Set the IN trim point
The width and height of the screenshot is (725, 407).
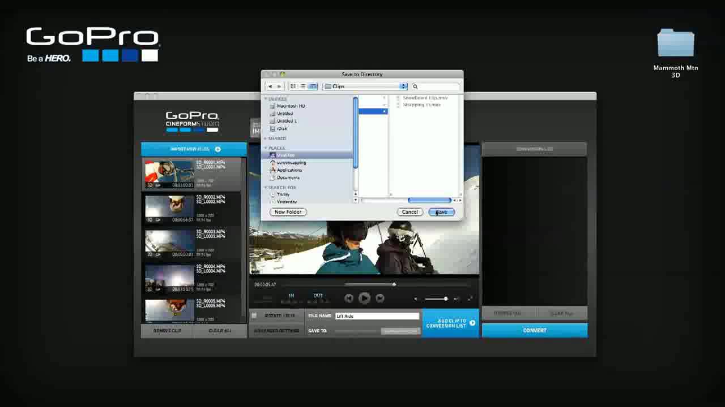coord(291,296)
